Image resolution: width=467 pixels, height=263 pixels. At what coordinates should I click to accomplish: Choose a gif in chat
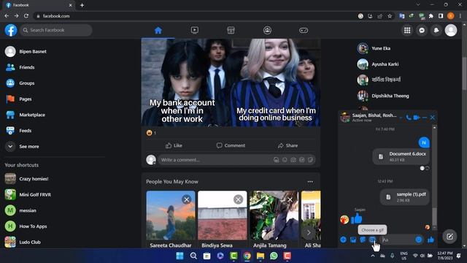(x=372, y=240)
